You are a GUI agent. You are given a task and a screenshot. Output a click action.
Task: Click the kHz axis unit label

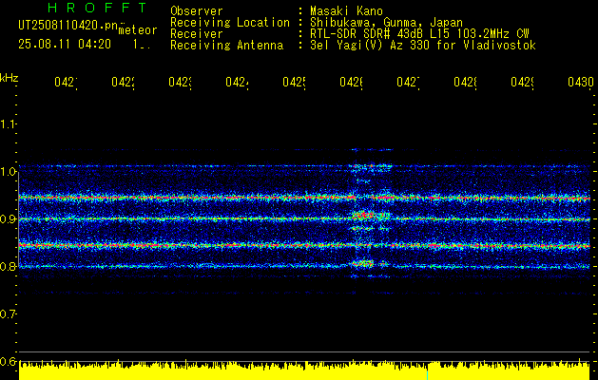click(9, 79)
